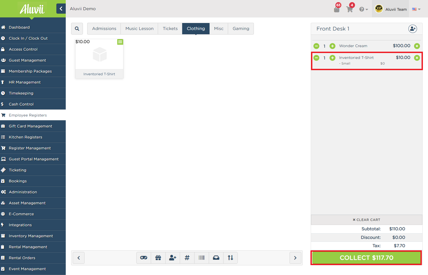Open Membership Packages in the sidebar
428x275 pixels.
[x=33, y=71]
